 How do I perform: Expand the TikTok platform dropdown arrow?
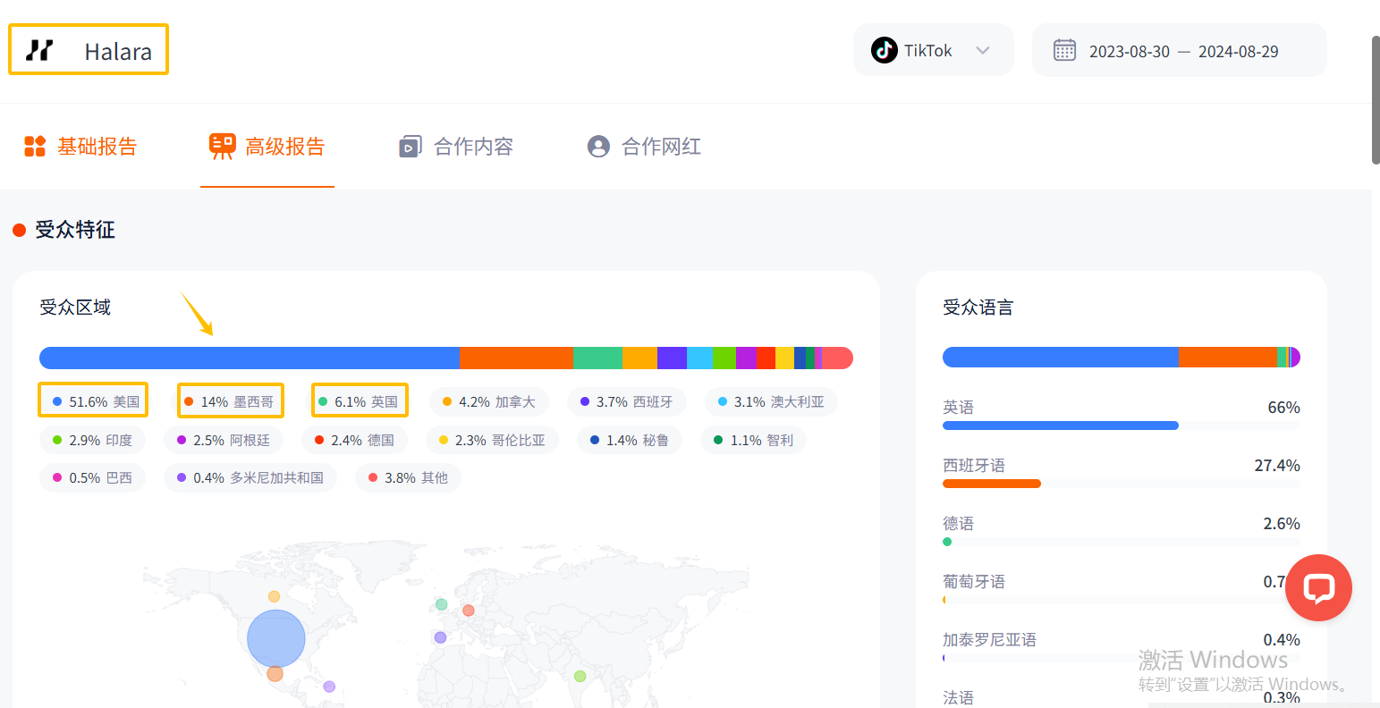[x=983, y=50]
